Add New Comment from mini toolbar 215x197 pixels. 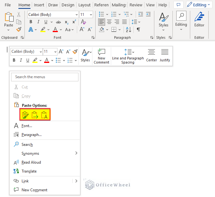pos(102,56)
